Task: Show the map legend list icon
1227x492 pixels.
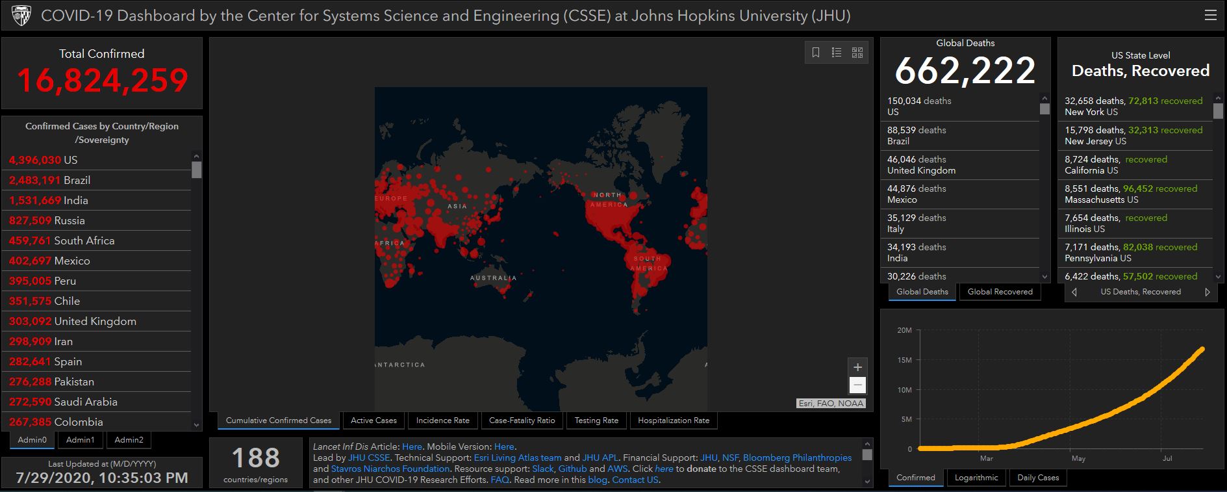Action: coord(837,53)
